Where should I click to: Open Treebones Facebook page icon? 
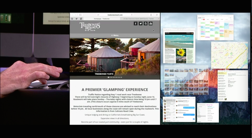[x=135, y=23]
